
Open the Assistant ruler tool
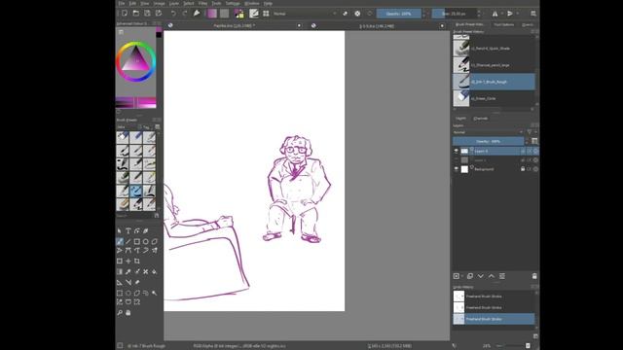coord(120,283)
